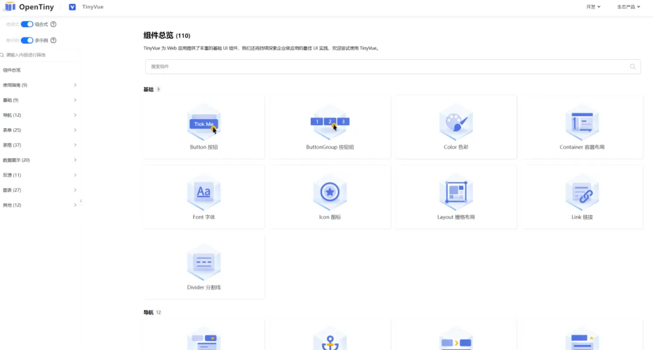The width and height of the screenshot is (653, 350).
Task: Click the search magnifier in component search box
Action: [632, 66]
